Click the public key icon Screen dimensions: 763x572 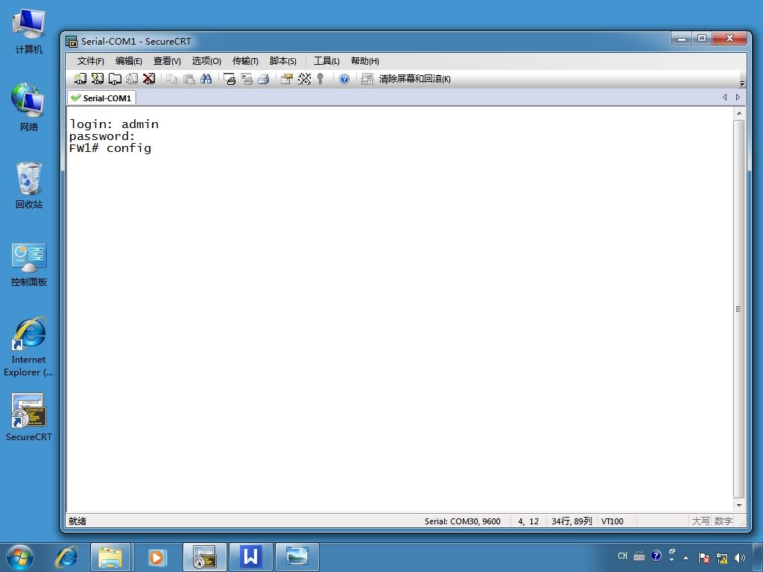(x=320, y=79)
